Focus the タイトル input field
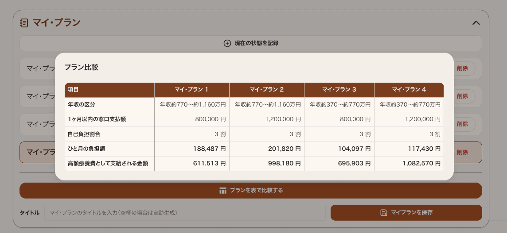Viewport: 507px width, 233px height. pyautogui.click(x=184, y=213)
